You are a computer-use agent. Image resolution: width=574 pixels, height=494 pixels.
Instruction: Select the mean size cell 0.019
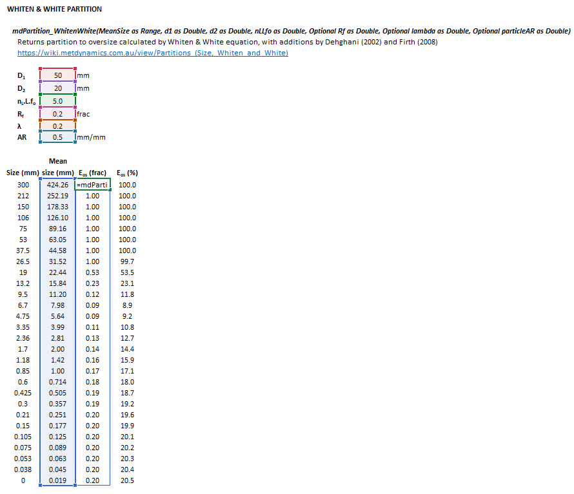tap(57, 480)
